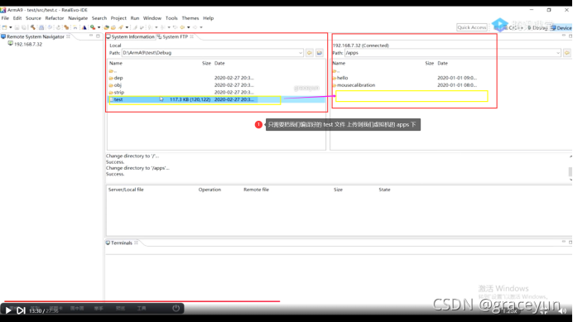Click the remote Name column header
Viewport: 573px width, 322px height.
point(339,63)
